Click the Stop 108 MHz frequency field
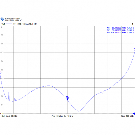This screenshot has width=135, height=135. (x=127, y=116)
